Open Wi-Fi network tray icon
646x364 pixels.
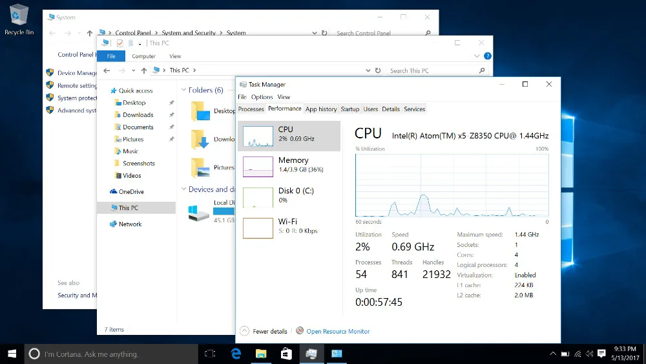pos(578,354)
